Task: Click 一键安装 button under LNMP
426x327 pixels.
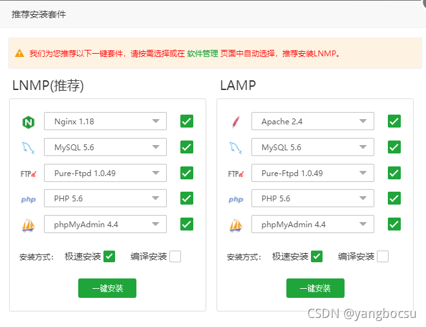Action: (107, 288)
